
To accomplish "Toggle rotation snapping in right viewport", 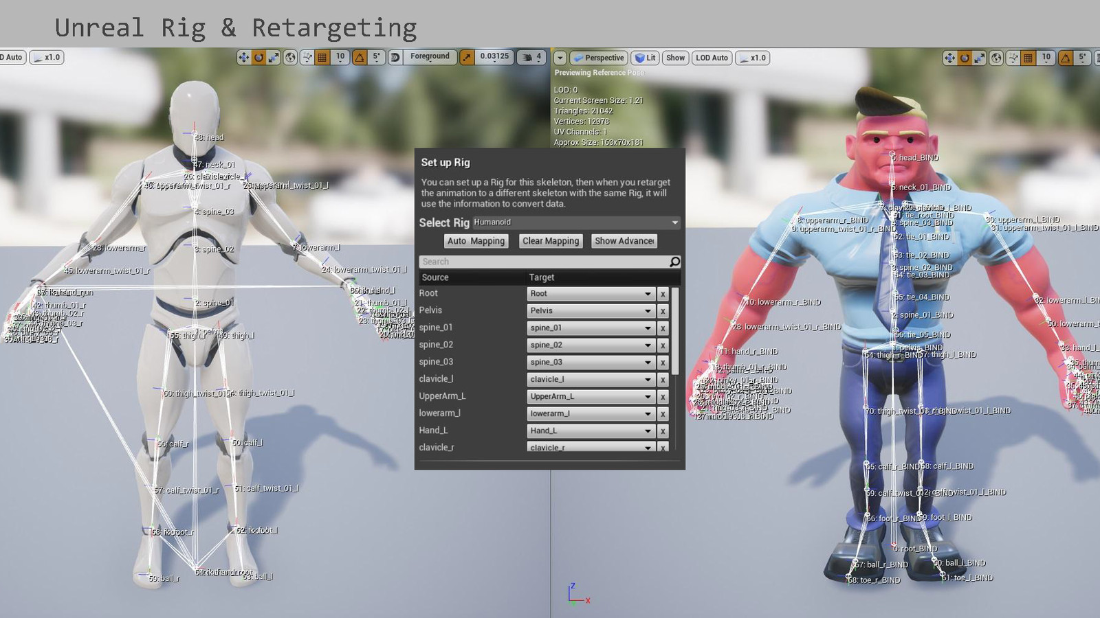I will 1066,58.
